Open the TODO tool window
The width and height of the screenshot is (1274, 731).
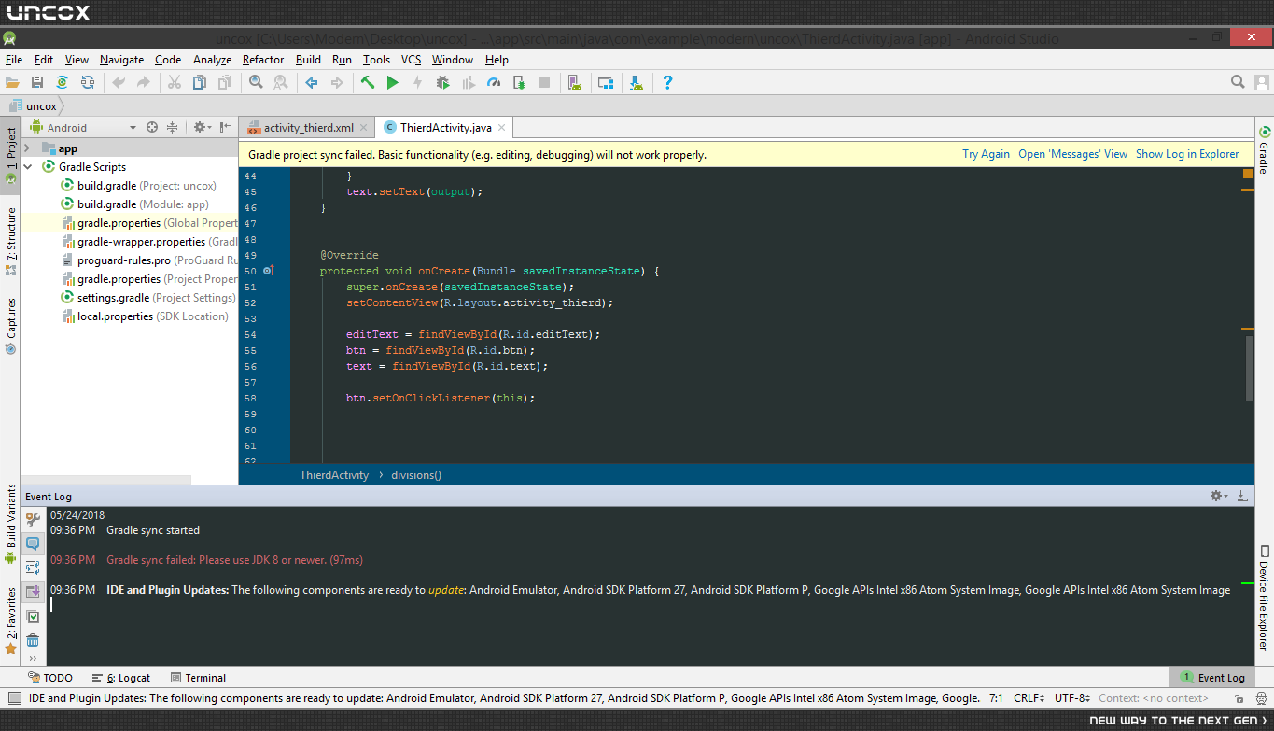tap(49, 678)
